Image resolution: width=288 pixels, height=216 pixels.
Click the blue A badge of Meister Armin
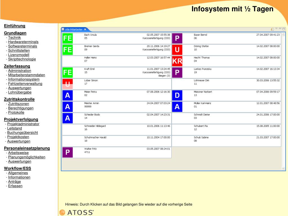point(67,107)
